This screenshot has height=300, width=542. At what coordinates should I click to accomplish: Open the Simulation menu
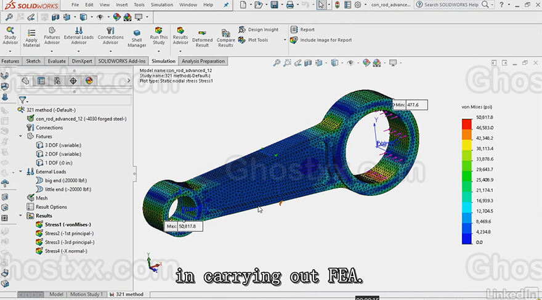(x=162, y=5)
